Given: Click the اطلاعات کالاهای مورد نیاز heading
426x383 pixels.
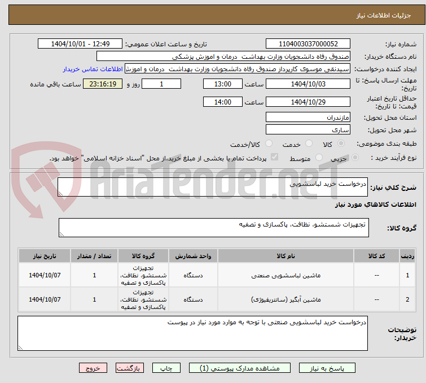Looking at the screenshot, I should [375, 204].
